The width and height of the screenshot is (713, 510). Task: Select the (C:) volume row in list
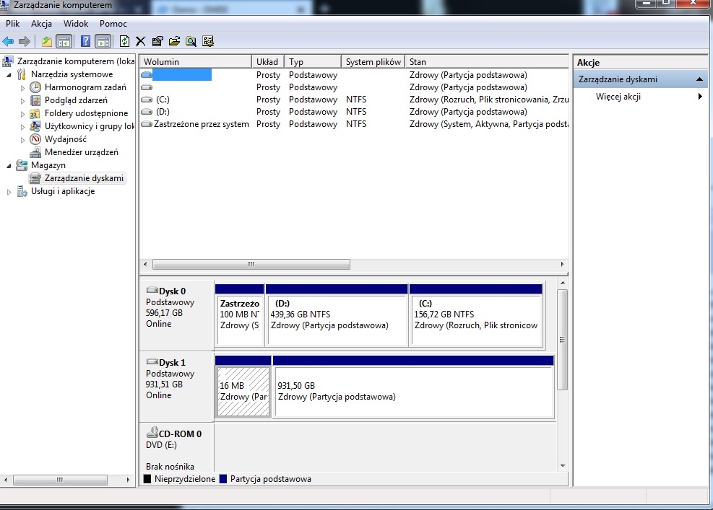point(354,100)
